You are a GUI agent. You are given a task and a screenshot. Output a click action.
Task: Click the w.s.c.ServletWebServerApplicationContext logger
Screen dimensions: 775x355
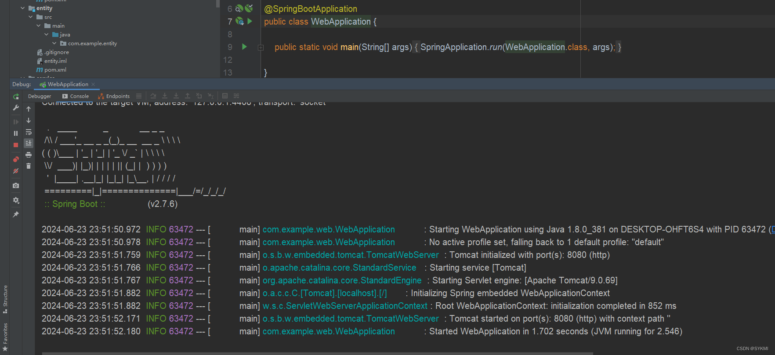(x=345, y=306)
